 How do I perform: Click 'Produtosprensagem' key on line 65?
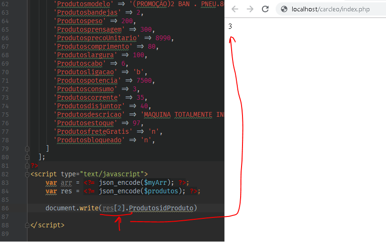89,29
